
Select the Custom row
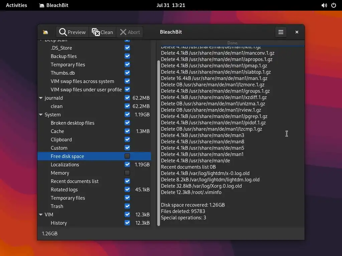[x=94, y=148]
